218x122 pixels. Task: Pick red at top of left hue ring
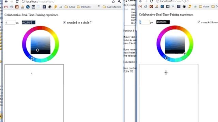[41, 28]
